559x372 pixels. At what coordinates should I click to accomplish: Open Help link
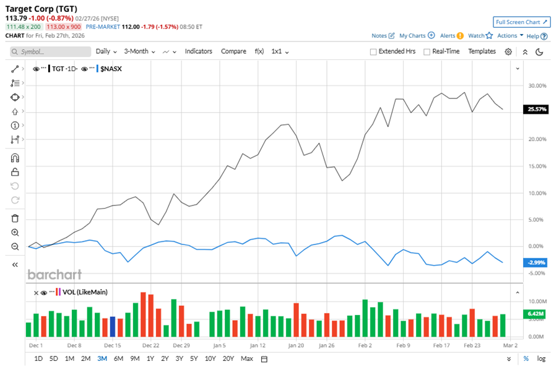(x=537, y=36)
